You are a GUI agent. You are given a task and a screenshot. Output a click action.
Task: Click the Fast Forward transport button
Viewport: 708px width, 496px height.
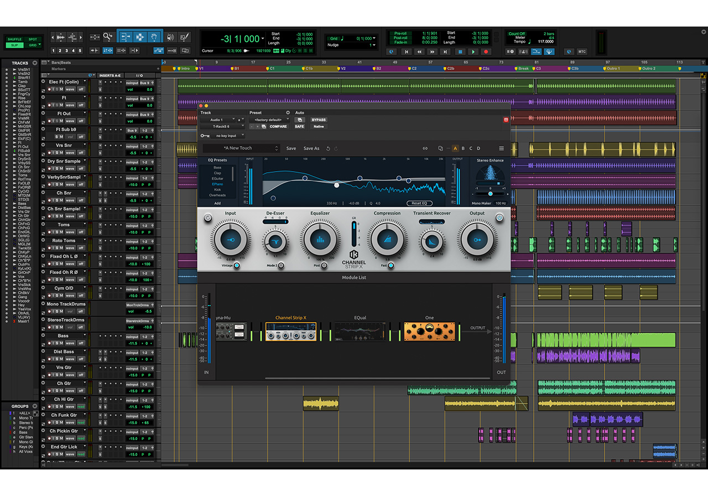coord(433,51)
